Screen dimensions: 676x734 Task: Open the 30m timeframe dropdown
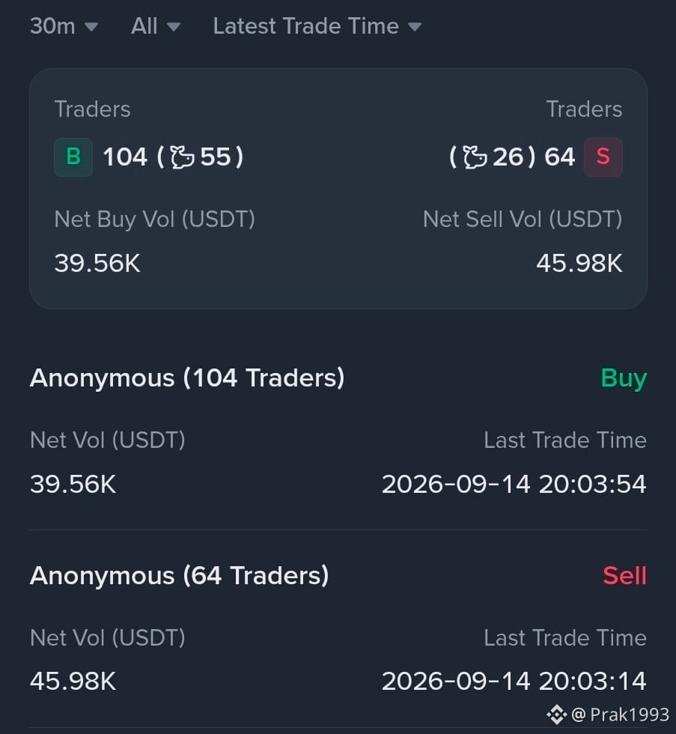pos(64,26)
